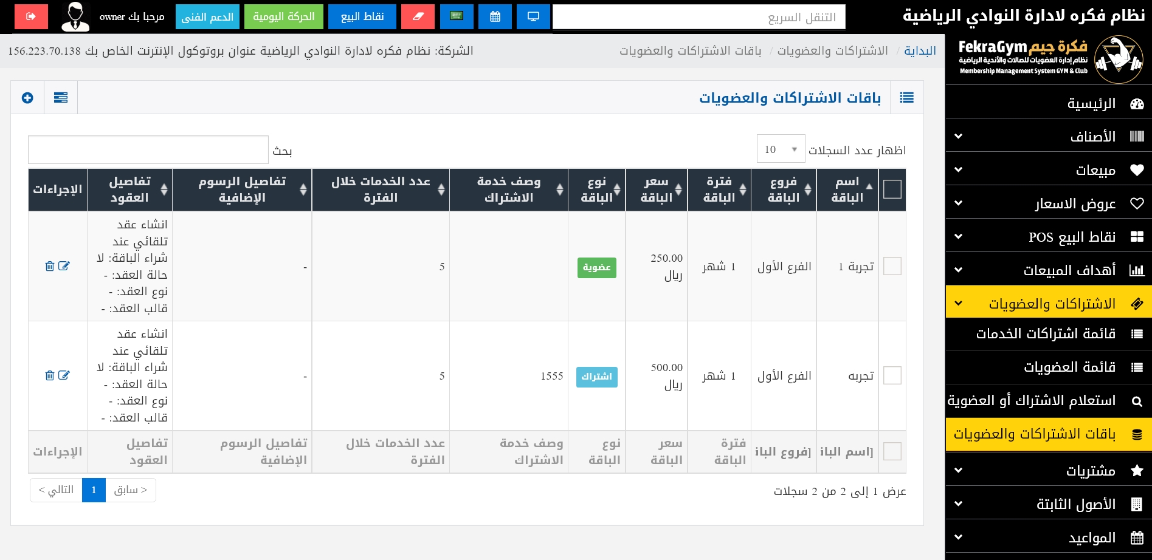
Task: Edit the تجربة 1 package row
Action: (64, 266)
